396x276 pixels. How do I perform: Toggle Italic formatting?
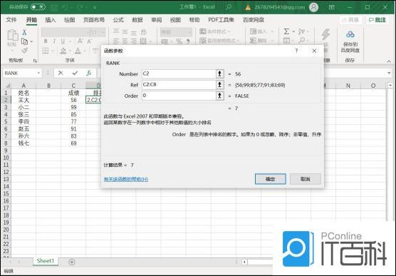point(54,41)
